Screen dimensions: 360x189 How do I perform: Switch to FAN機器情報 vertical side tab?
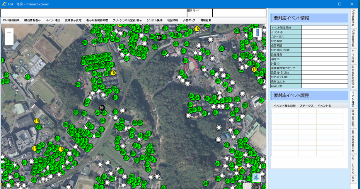pos(353,38)
